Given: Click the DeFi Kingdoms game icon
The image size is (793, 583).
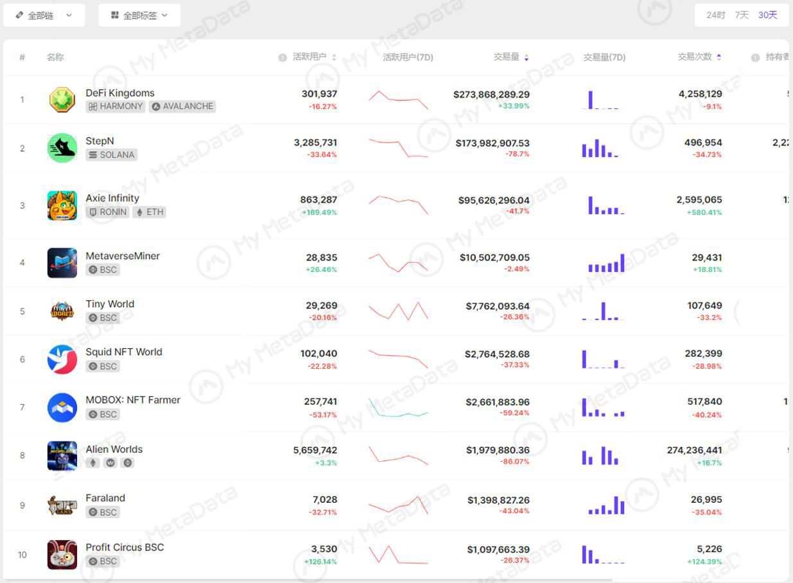Looking at the screenshot, I should tap(62, 100).
